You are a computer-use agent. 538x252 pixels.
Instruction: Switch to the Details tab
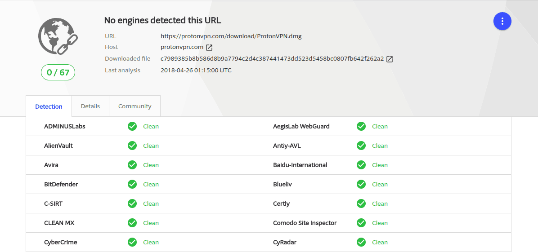[x=90, y=106]
